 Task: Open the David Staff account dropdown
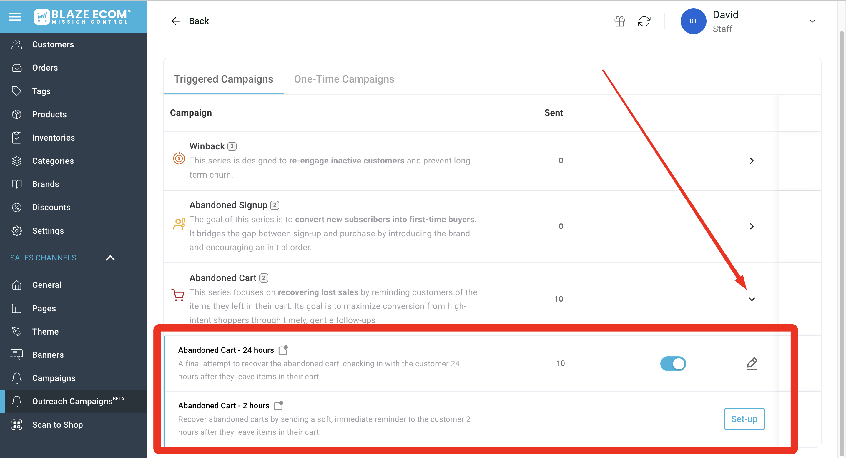[x=812, y=21]
